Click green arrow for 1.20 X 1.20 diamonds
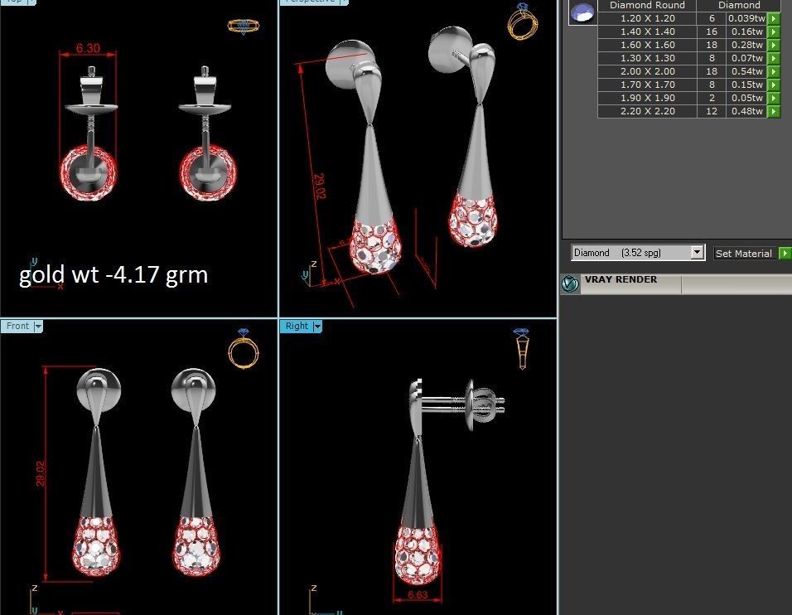 pos(773,18)
